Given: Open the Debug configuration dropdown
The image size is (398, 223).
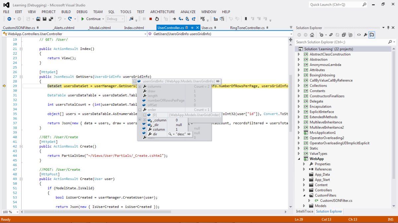Looking at the screenshot, I should 115,19.
